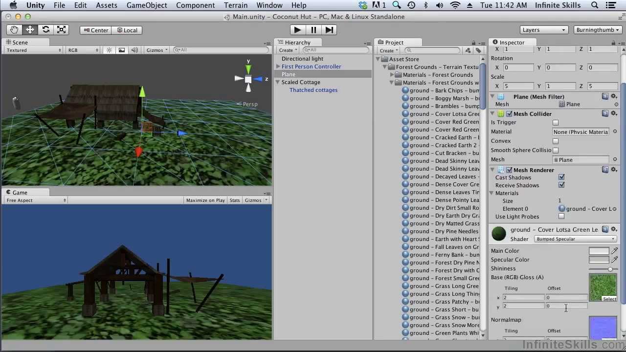The height and width of the screenshot is (352, 626).
Task: Select the Scale tool in the toolbar
Action: click(x=61, y=30)
